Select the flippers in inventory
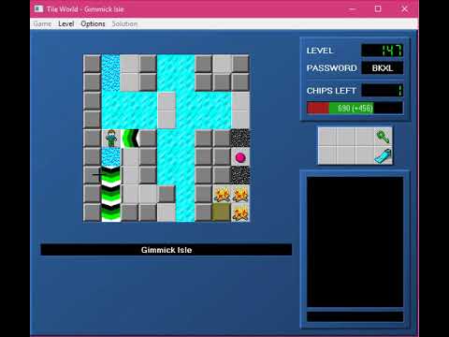 tap(383, 155)
